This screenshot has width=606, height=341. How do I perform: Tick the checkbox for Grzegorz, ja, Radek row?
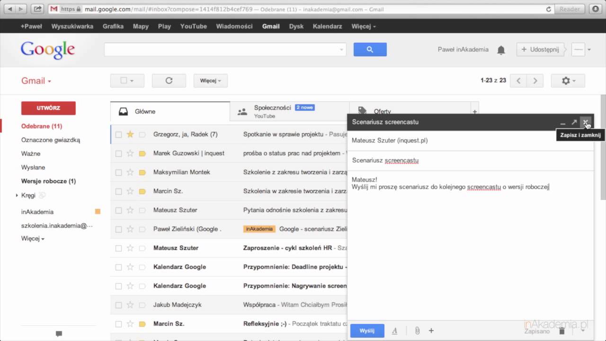[x=118, y=135]
